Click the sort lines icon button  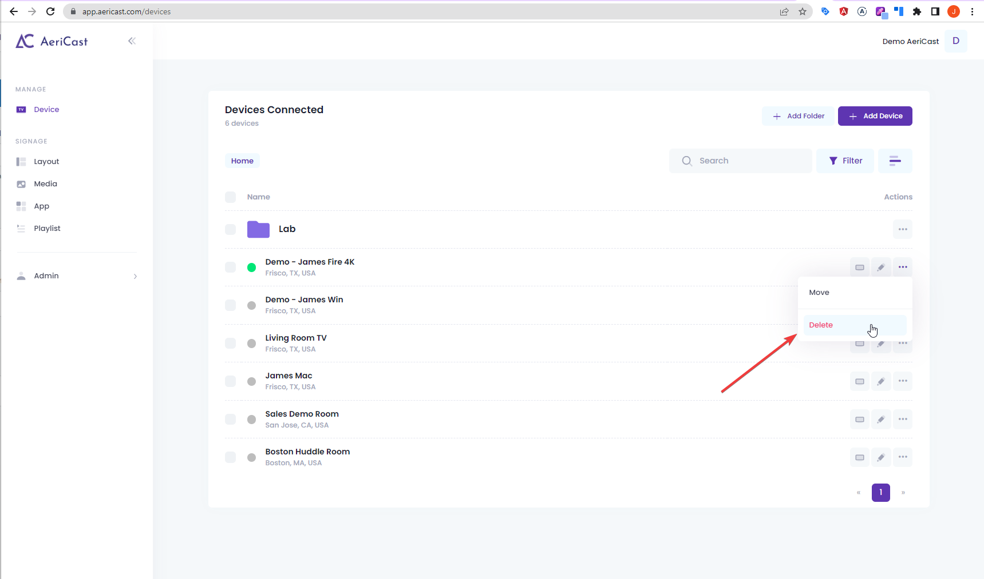[x=895, y=161]
